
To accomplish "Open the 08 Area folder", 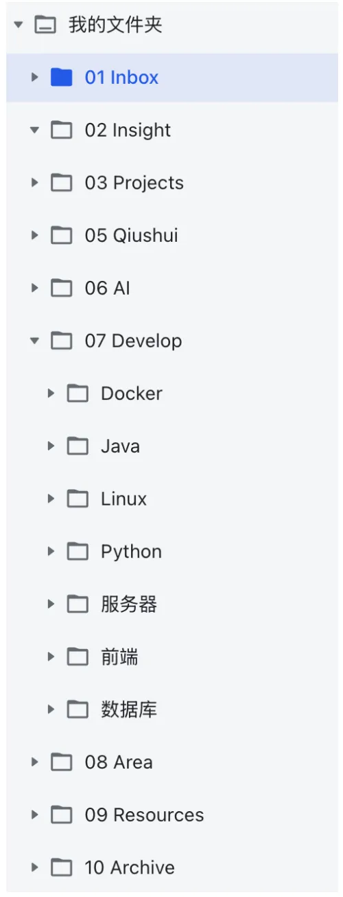I will pyautogui.click(x=171, y=762).
